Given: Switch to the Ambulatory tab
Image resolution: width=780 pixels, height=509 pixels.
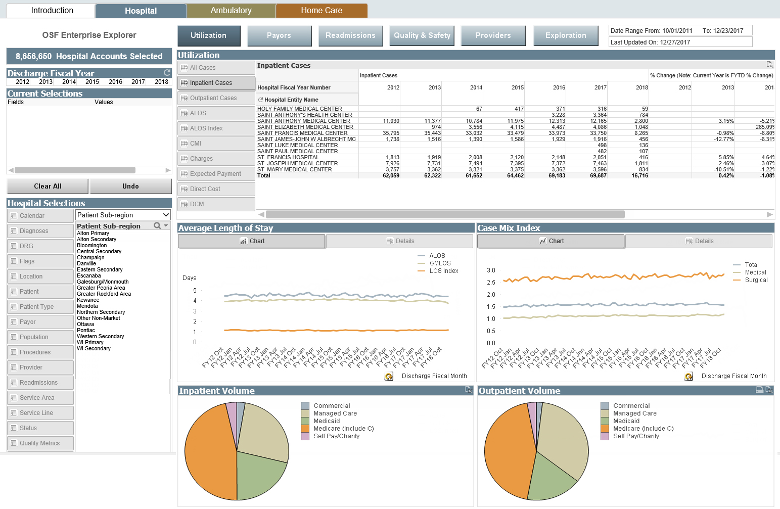Looking at the screenshot, I should 231,10.
